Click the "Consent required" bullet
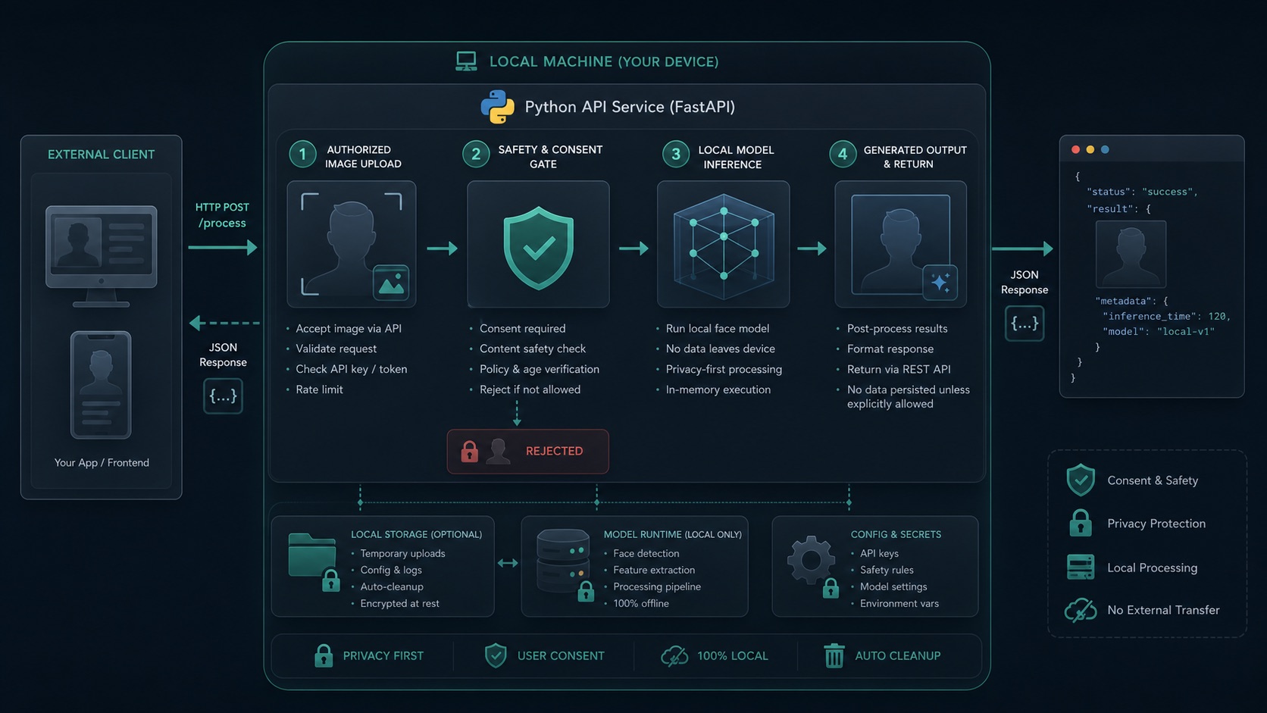Viewport: 1267px width, 713px height. 522,329
